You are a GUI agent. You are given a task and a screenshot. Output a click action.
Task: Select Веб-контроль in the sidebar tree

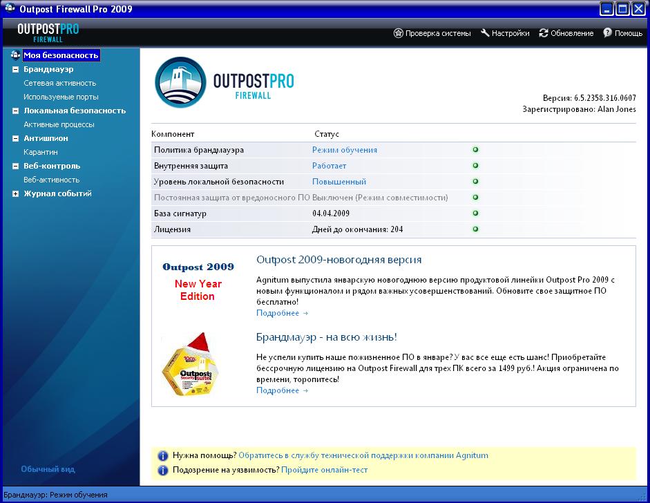coord(52,166)
